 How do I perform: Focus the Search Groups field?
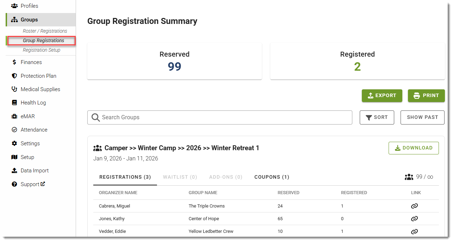click(220, 117)
